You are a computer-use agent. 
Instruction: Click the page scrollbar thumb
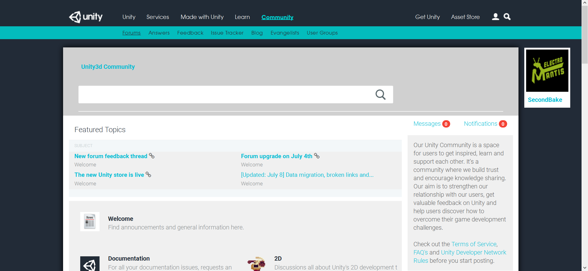585,35
